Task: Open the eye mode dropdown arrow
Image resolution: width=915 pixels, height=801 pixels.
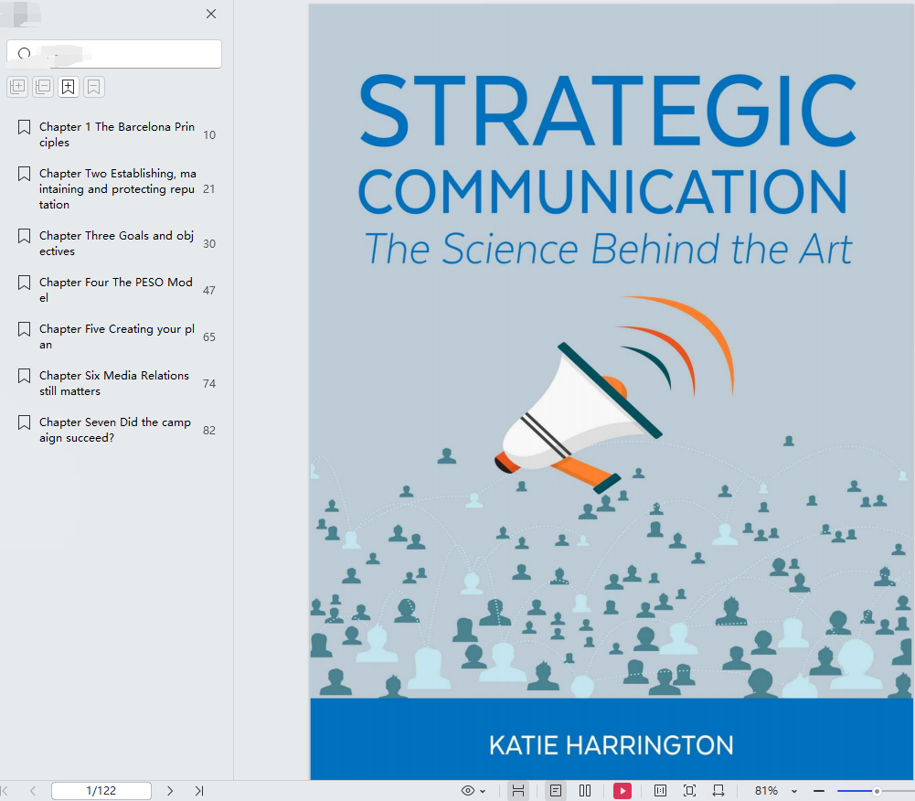Action: tap(483, 791)
